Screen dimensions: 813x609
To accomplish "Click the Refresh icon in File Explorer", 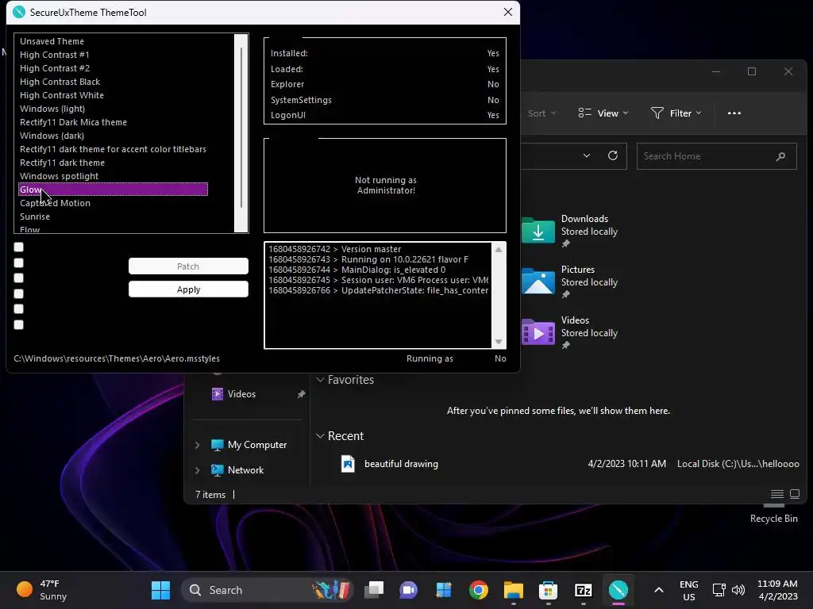I will [613, 156].
